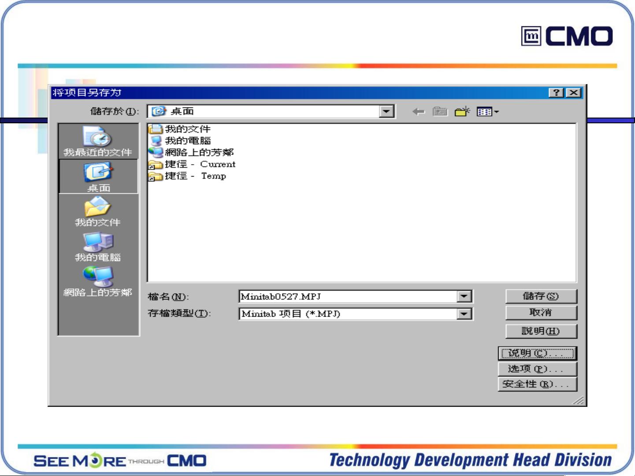Viewport: 635px width, 476px height.
Task: Select 捷徑 - Current folder in file list
Action: click(x=200, y=164)
